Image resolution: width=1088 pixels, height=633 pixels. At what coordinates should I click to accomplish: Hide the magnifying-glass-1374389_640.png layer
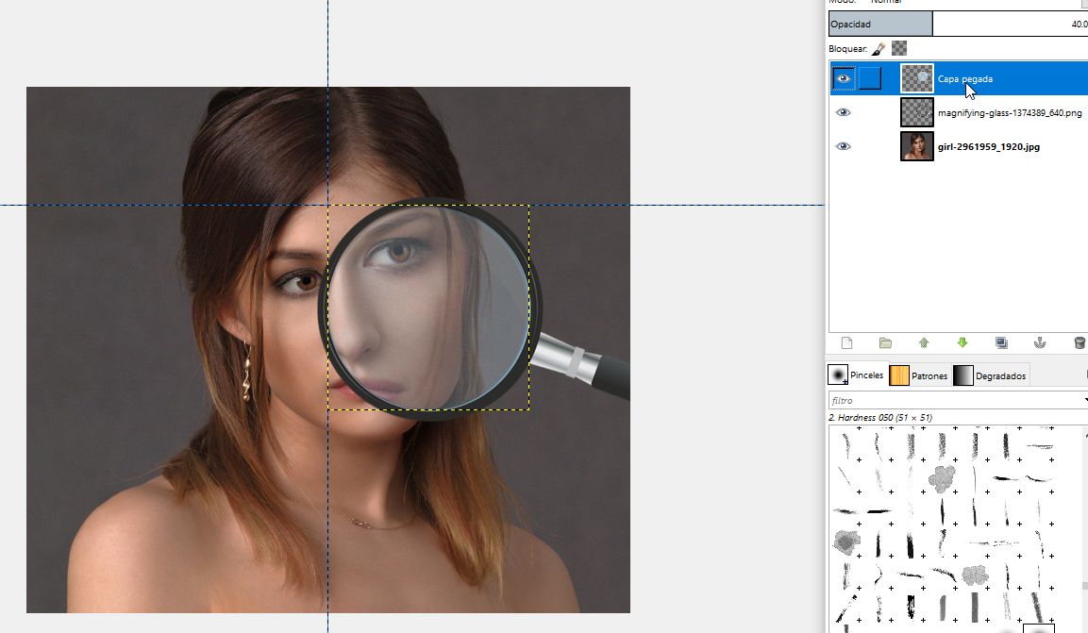coord(844,111)
